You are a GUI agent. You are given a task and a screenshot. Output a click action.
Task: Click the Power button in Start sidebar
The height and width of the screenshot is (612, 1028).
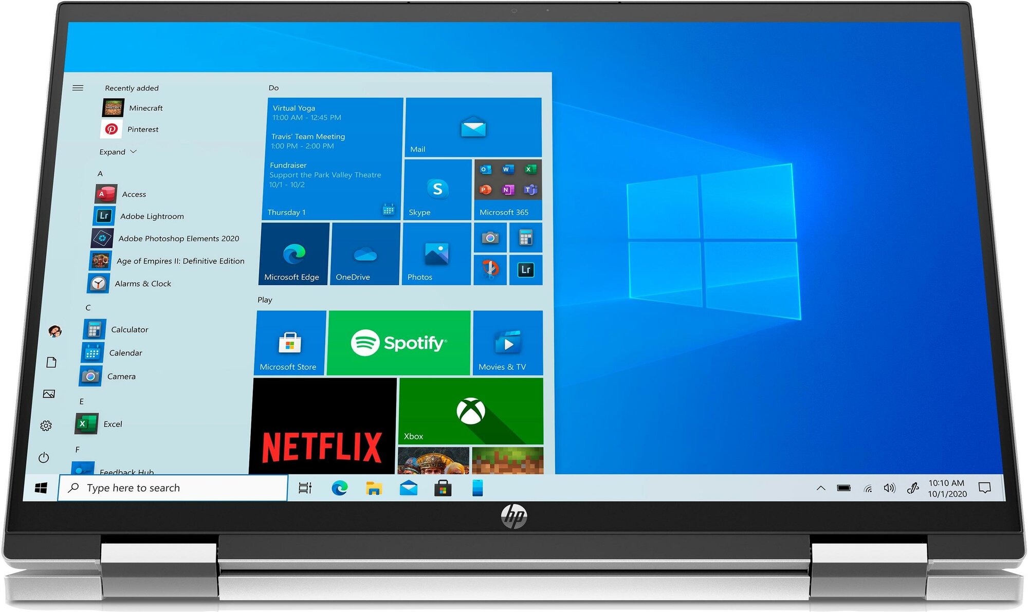coord(44,457)
